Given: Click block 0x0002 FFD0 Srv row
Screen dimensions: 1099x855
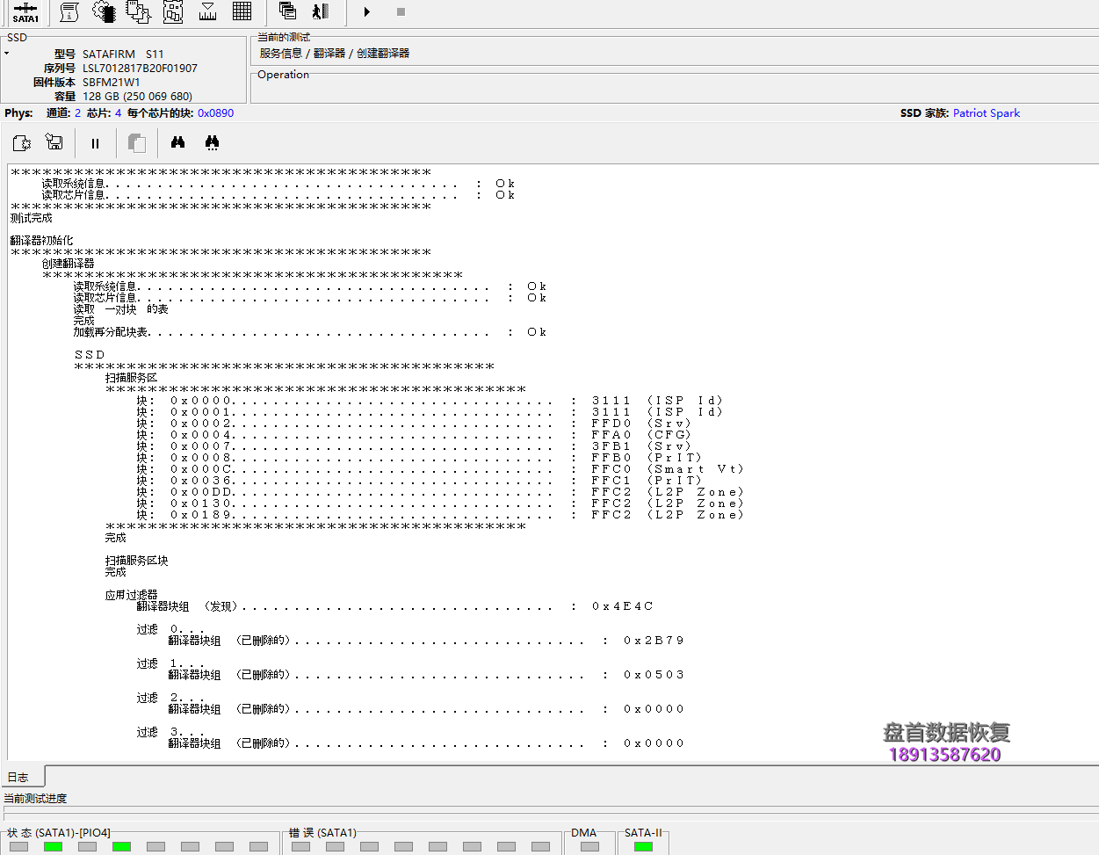Looking at the screenshot, I should coord(415,424).
